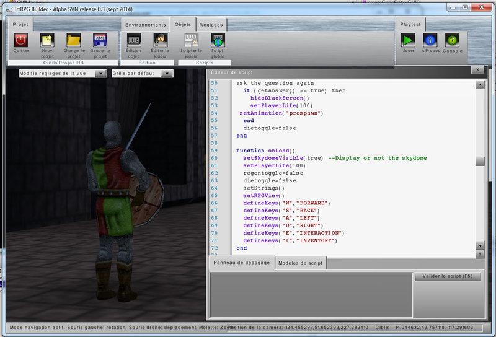The height and width of the screenshot is (337, 496).
Task: Click Valider le script (F5) button
Action: 447,276
